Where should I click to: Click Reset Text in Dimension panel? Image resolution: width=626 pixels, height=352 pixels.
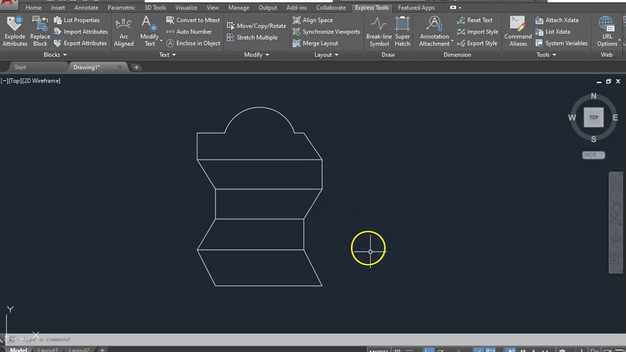click(474, 20)
